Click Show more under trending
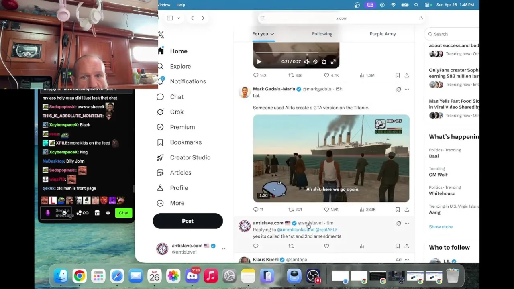This screenshot has height=289, width=514. [x=441, y=227]
